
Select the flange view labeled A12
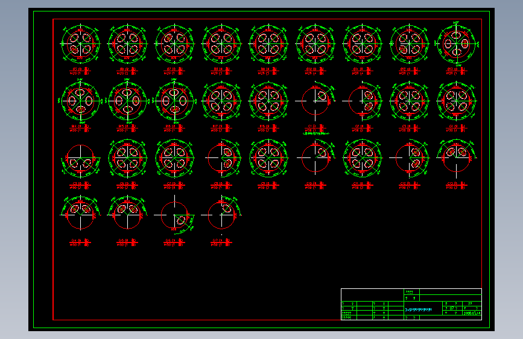[x=409, y=43]
